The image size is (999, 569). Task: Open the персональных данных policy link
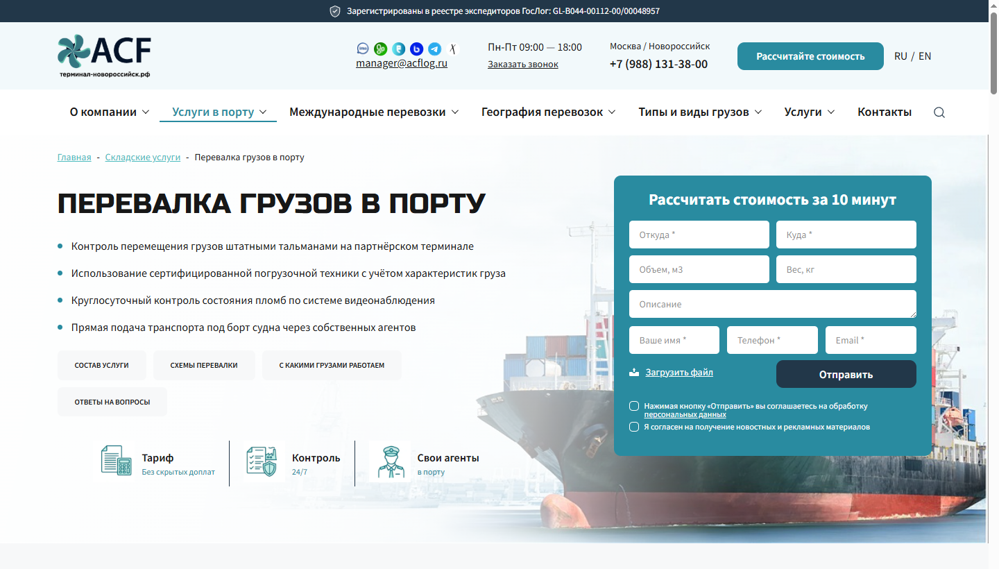[x=685, y=414]
